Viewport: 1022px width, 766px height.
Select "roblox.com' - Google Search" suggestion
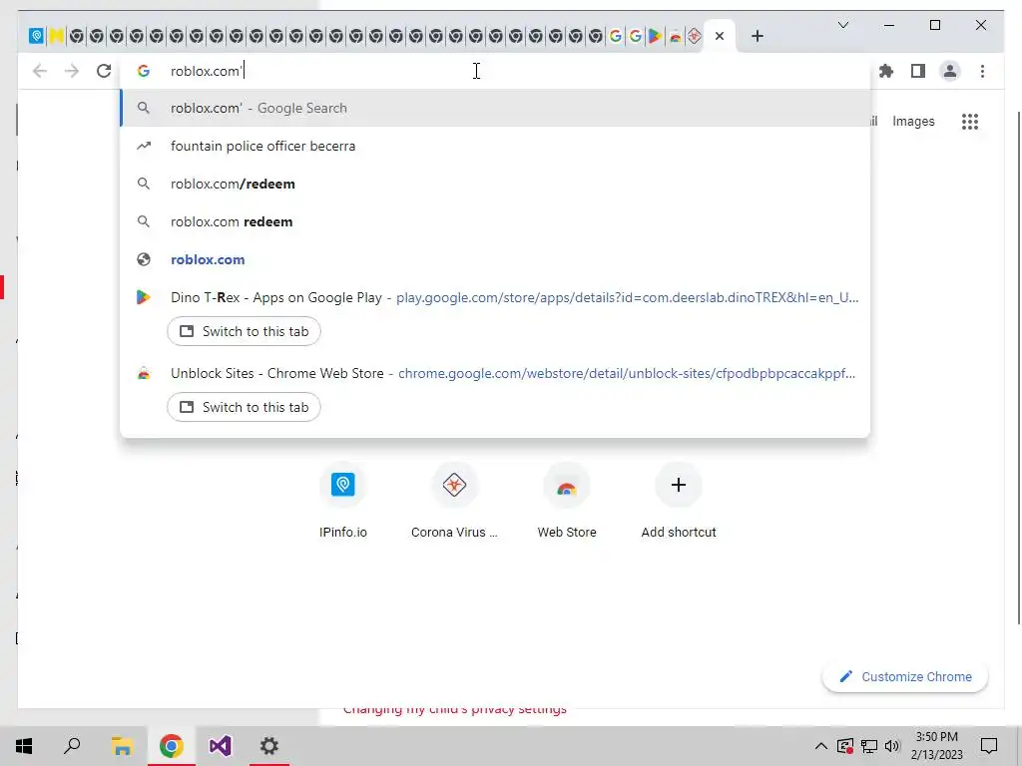tap(495, 108)
